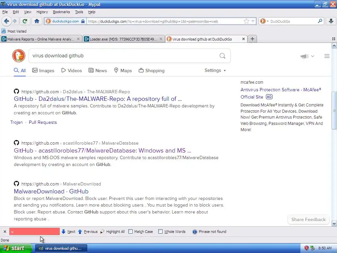Switch to Videos results
Screen dimensions: 337x253
point(71,70)
